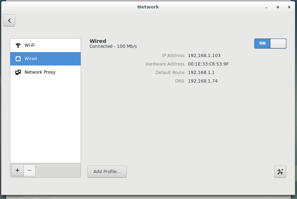Click the default route 192.168.1.1 value
This screenshot has height=199, width=297.
[201, 73]
